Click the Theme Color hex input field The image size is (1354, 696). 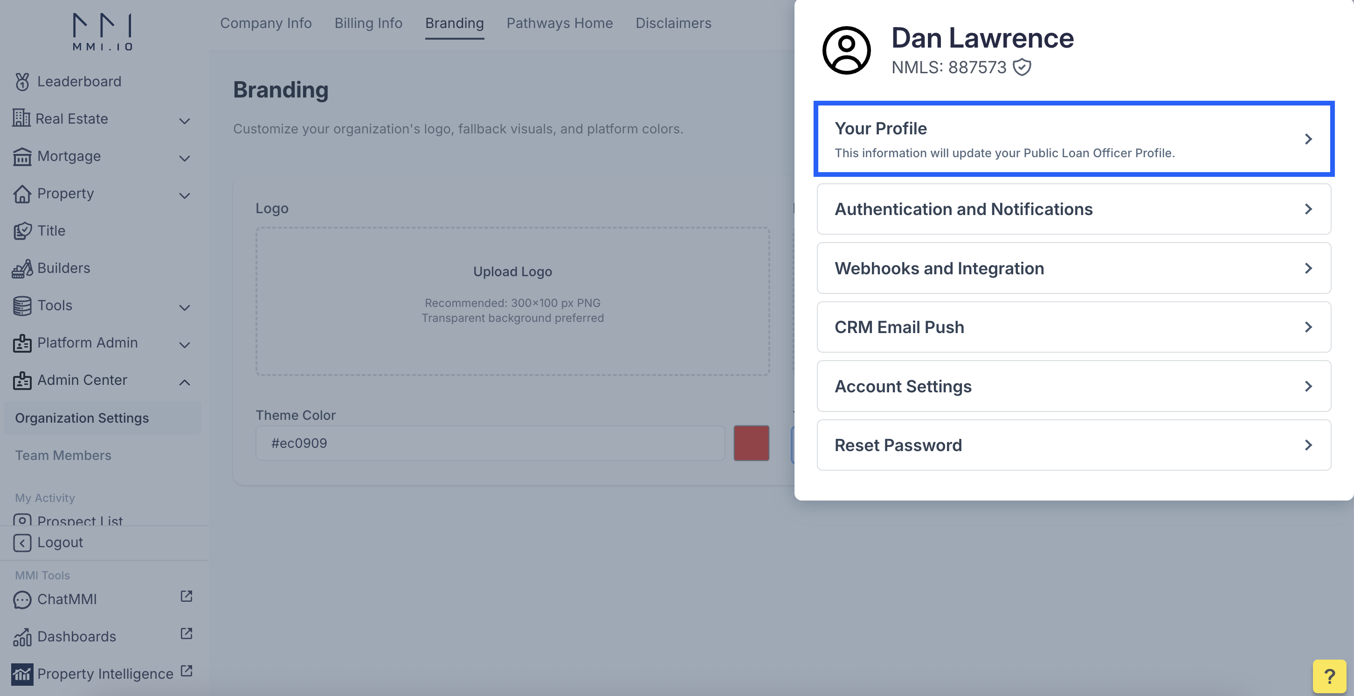pos(490,443)
